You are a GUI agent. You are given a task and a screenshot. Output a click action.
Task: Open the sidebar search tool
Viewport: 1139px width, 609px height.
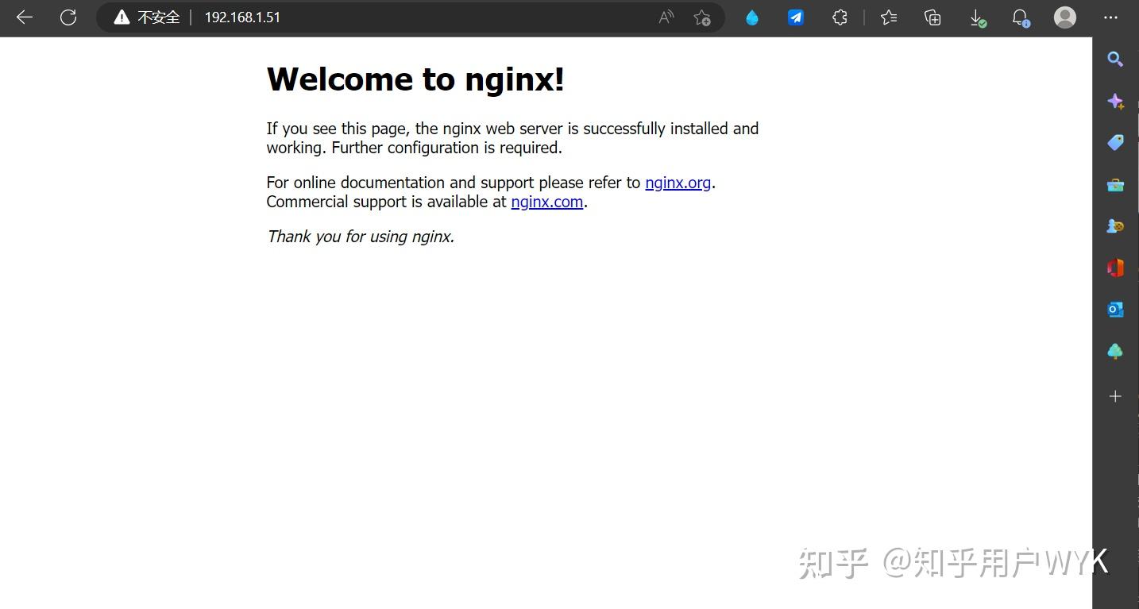[x=1115, y=59]
